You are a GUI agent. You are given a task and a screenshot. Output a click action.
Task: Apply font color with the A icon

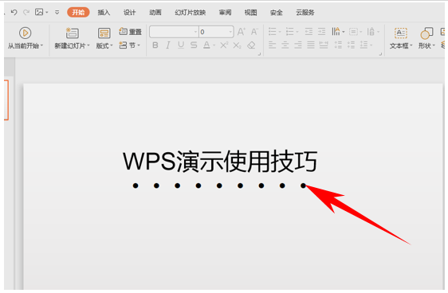[x=206, y=45]
